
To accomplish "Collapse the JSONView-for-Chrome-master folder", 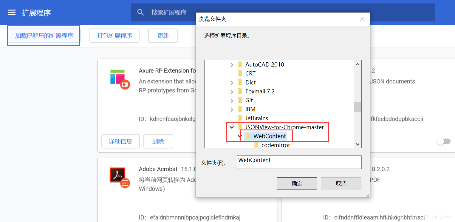I will 232,127.
